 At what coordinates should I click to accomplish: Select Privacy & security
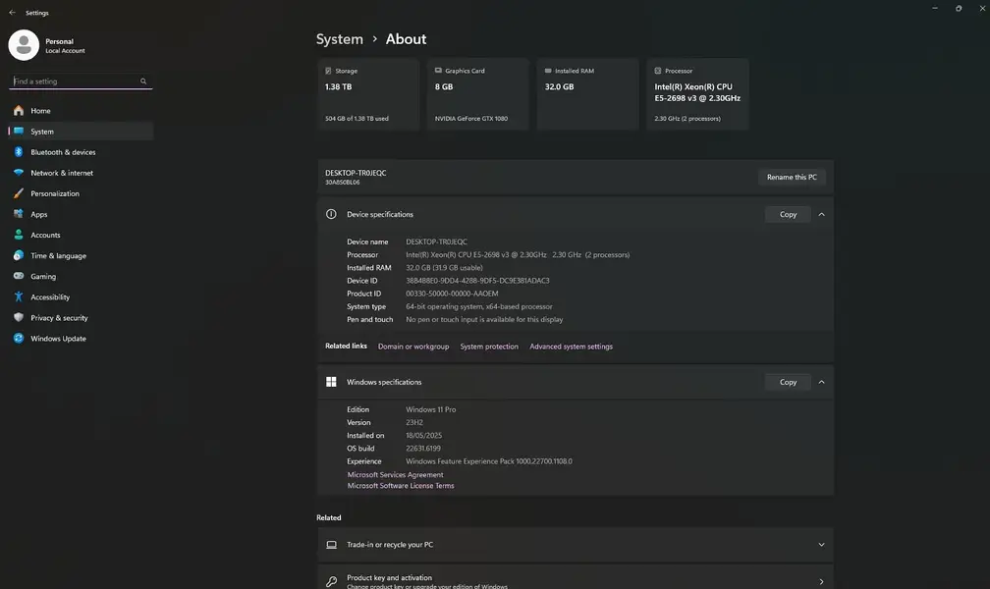(x=81, y=317)
